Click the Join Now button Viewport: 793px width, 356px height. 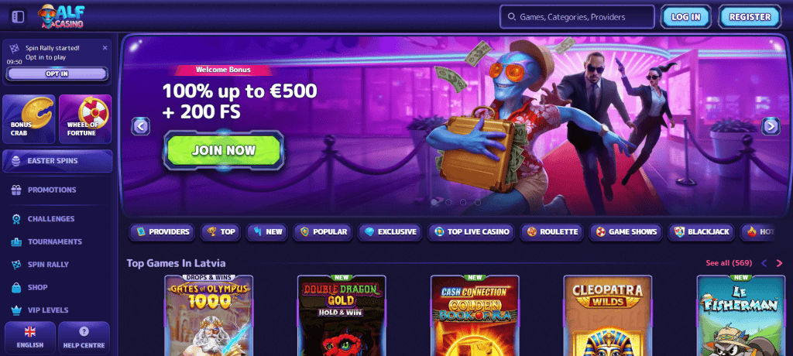[x=224, y=150]
